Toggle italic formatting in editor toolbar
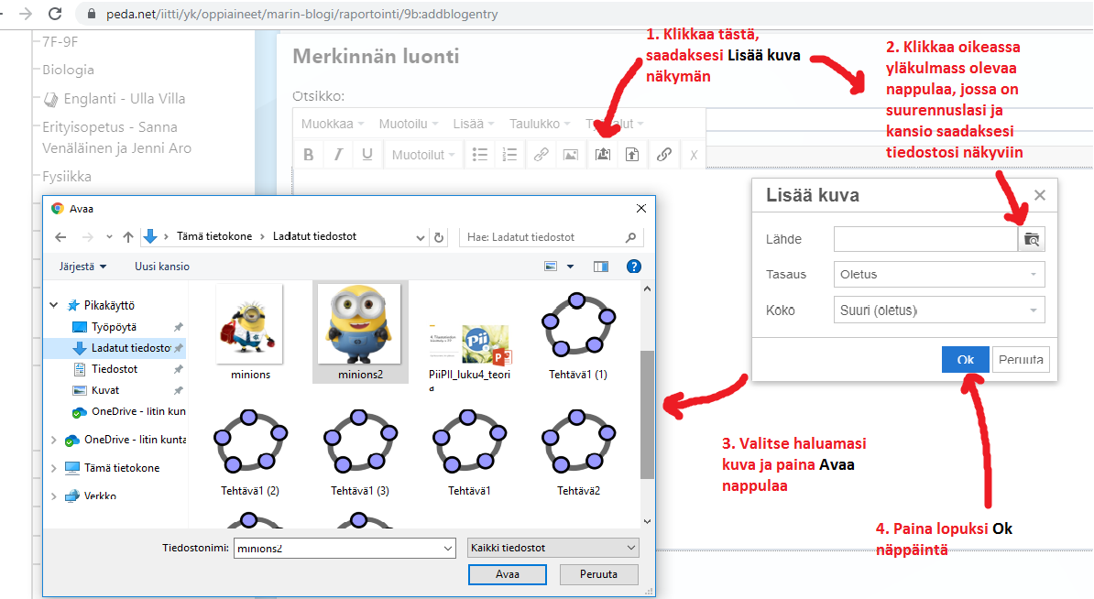The image size is (1094, 599). (338, 155)
